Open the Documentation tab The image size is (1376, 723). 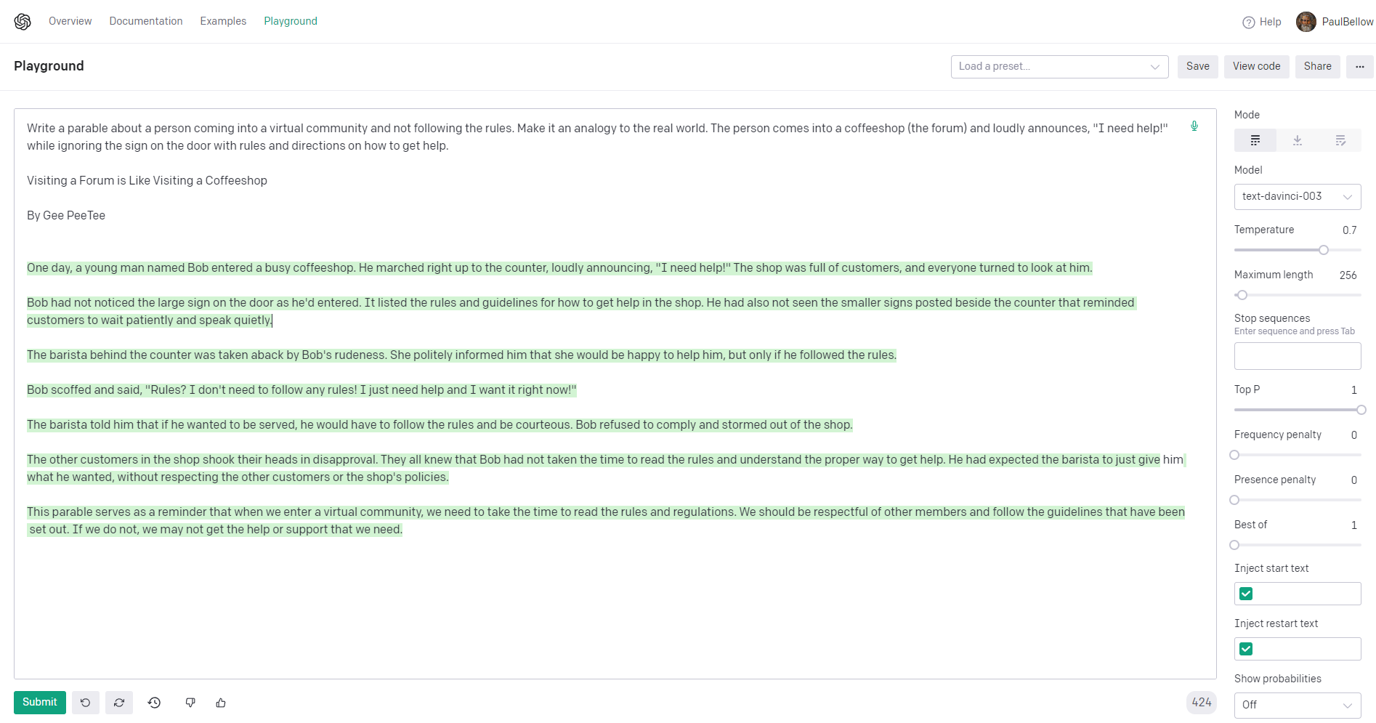(146, 21)
